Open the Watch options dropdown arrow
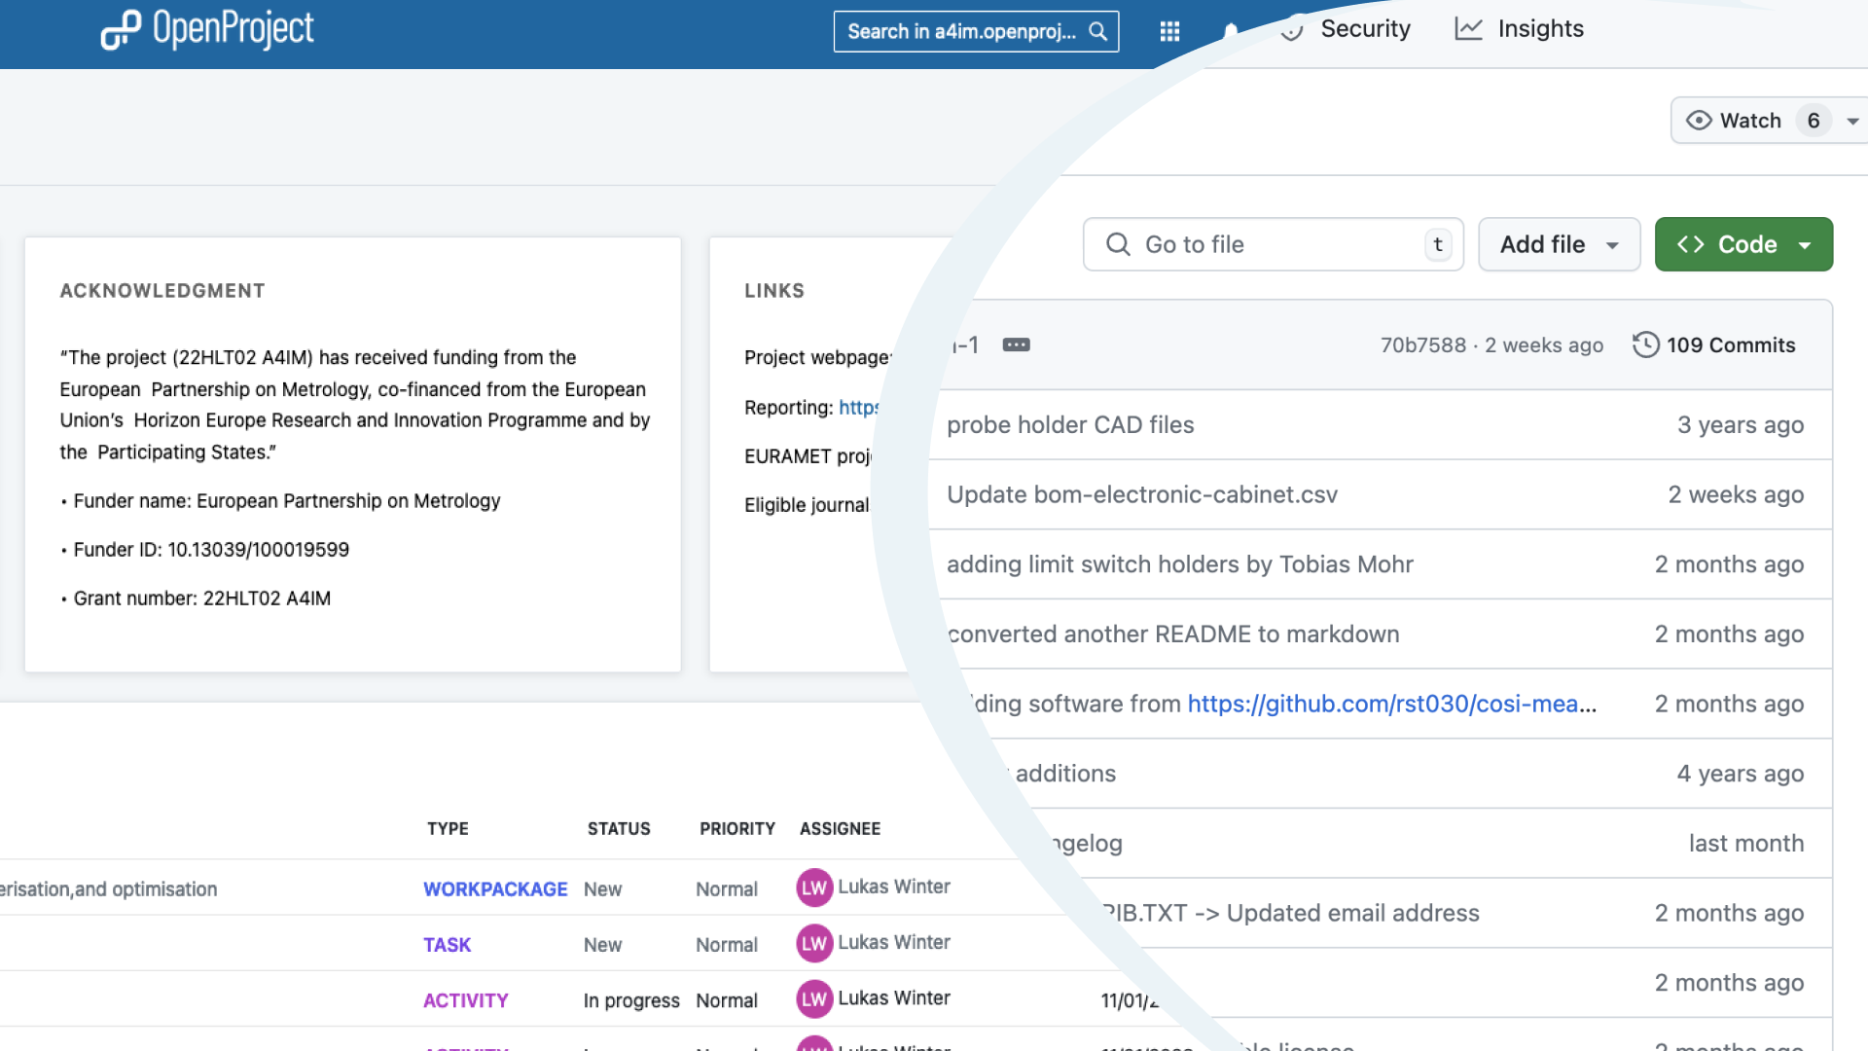 point(1852,121)
